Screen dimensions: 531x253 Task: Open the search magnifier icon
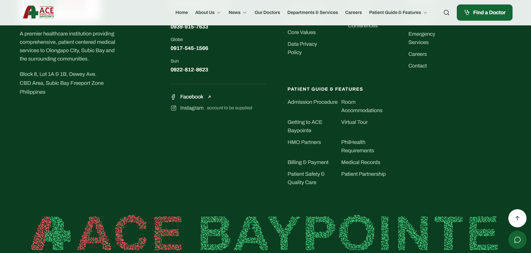point(446,13)
